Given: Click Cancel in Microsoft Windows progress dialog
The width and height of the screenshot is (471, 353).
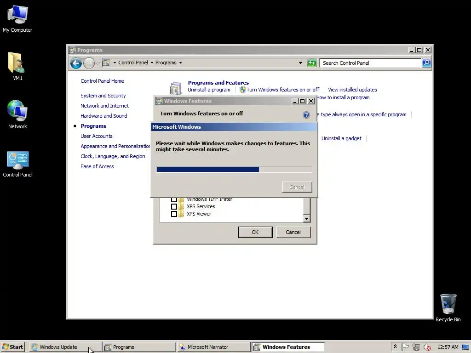Looking at the screenshot, I should click(x=297, y=187).
